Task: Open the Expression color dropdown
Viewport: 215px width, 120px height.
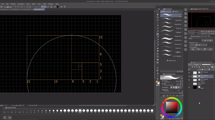Action: (x=199, y=45)
